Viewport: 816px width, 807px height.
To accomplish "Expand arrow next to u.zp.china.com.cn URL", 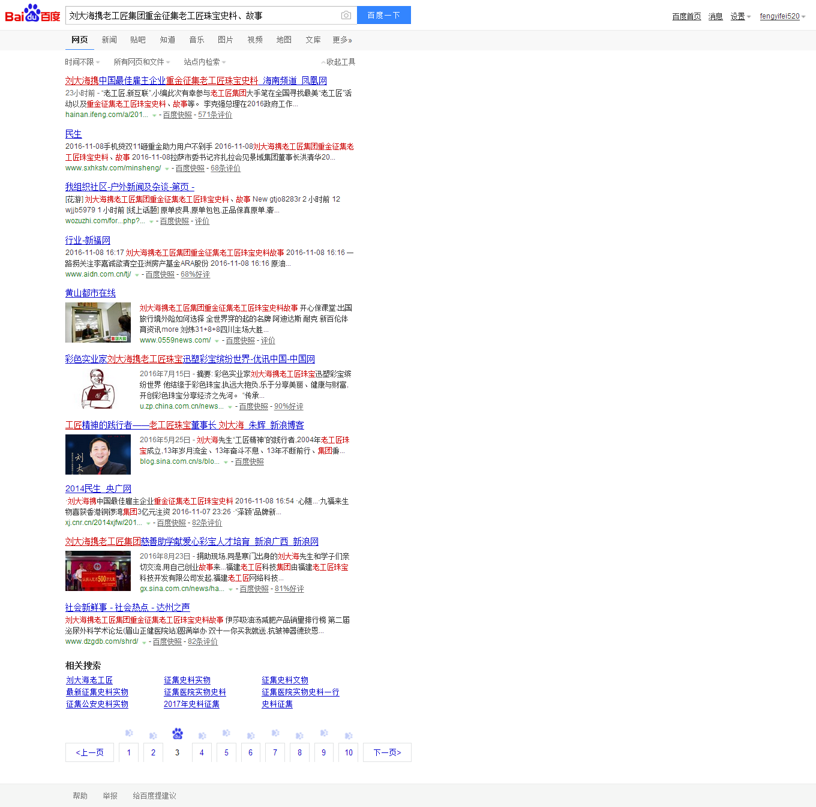I will coord(230,407).
